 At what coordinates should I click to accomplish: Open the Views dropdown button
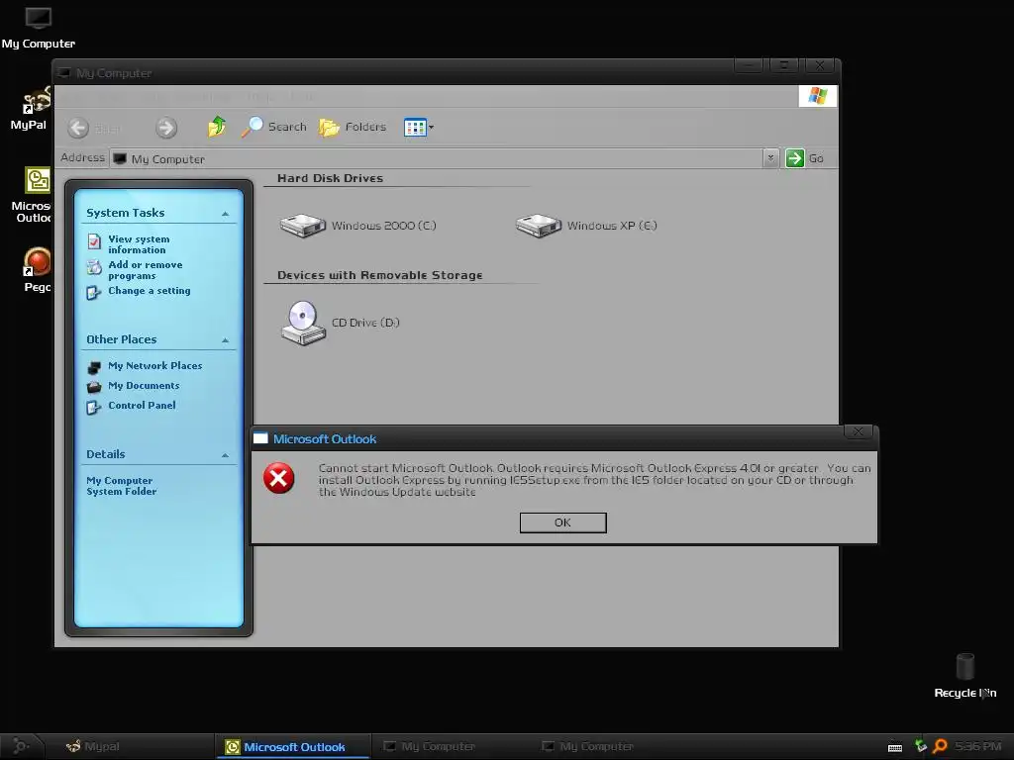click(419, 128)
